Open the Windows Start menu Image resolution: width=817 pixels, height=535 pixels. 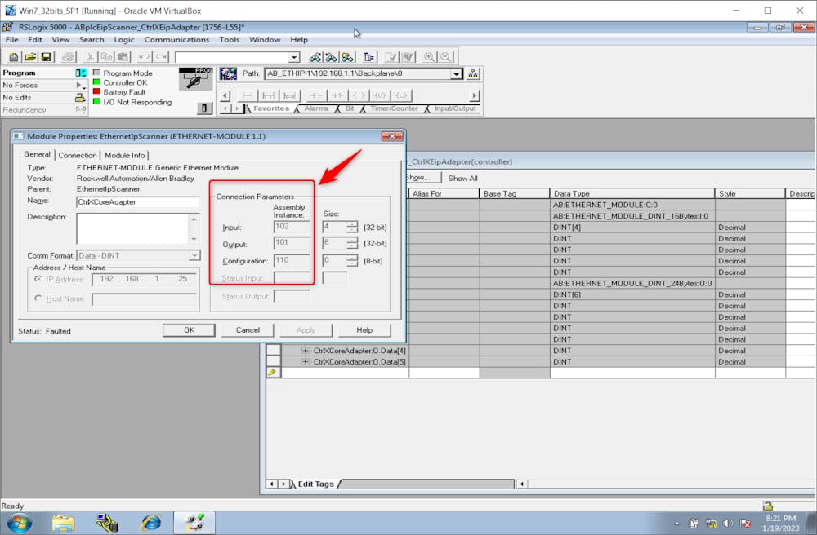pyautogui.click(x=19, y=523)
